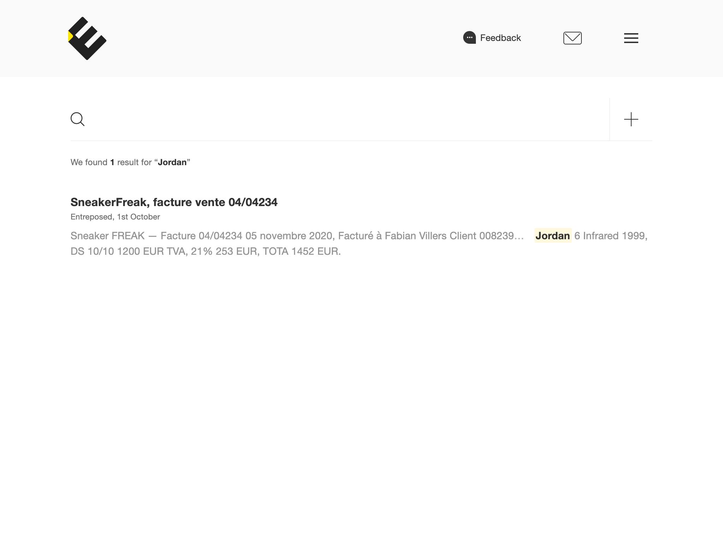The height and width of the screenshot is (542, 723).
Task: Click the "Entreposed, 1st October" date line
Action: (115, 217)
